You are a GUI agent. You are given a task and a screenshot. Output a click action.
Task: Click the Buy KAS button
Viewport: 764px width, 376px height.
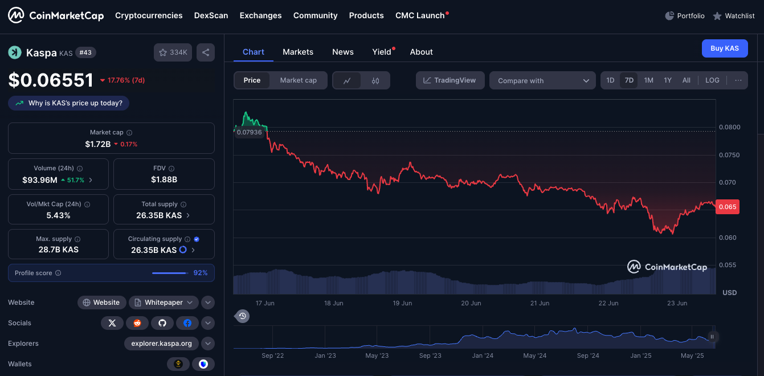click(x=725, y=48)
